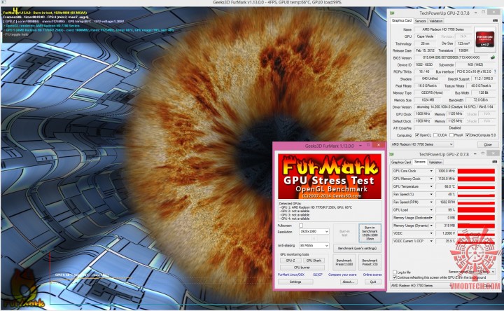Open FurMark Settings
Viewport: 504px width, 311px height.
coord(295,282)
